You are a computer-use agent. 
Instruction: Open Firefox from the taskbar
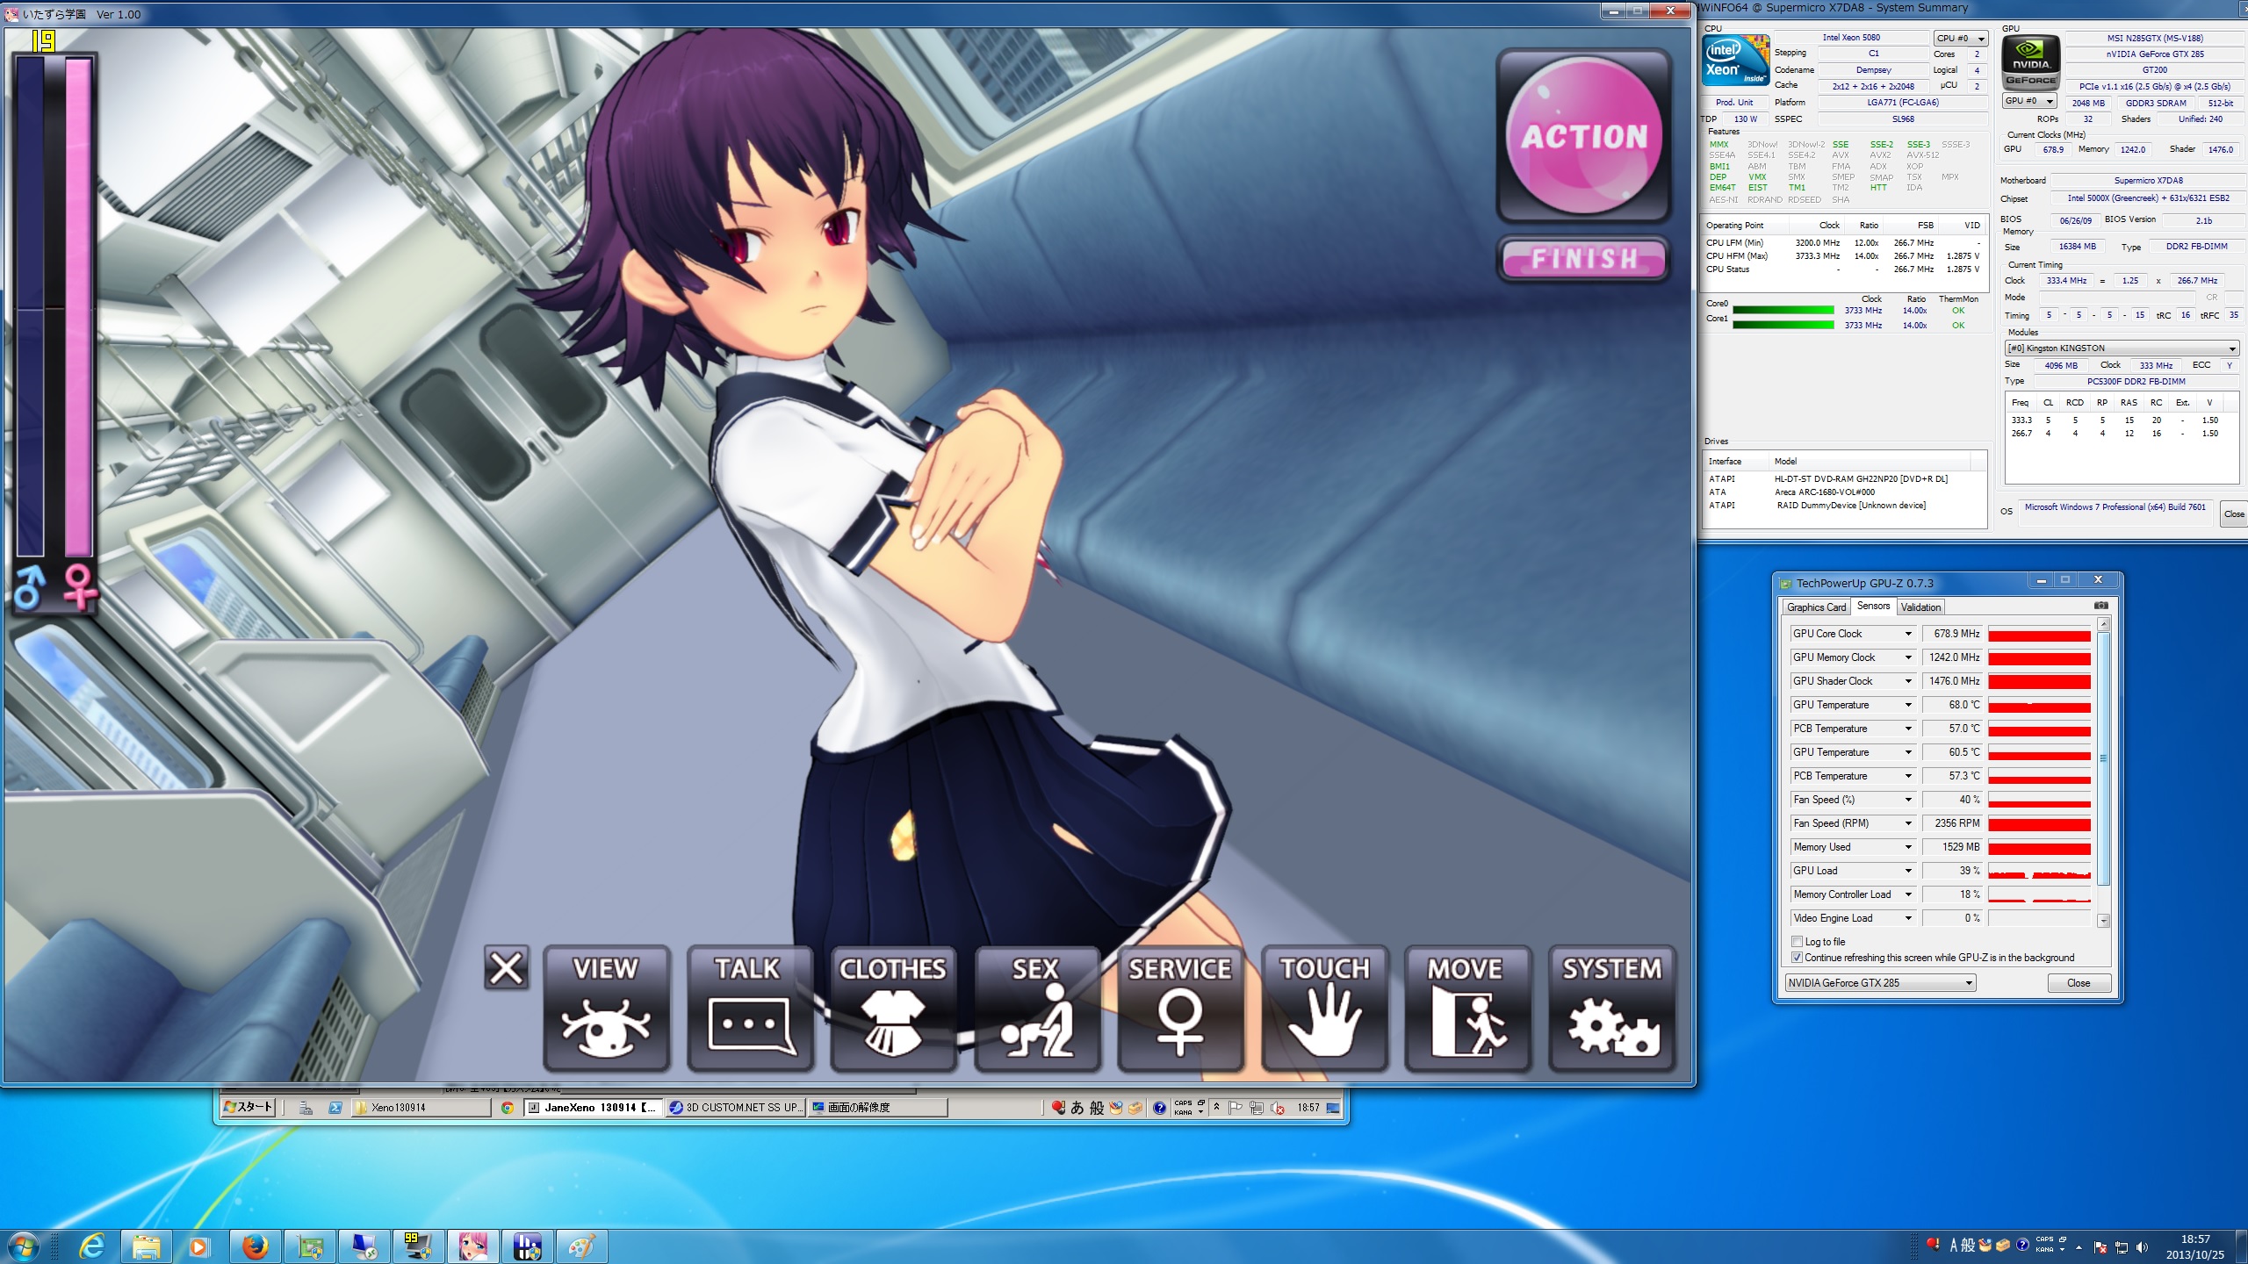255,1246
